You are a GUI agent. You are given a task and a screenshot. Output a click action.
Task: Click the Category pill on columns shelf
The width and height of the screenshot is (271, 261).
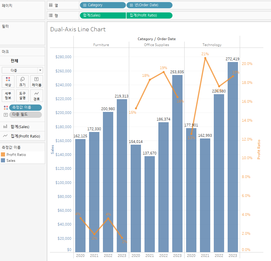(x=103, y=5)
